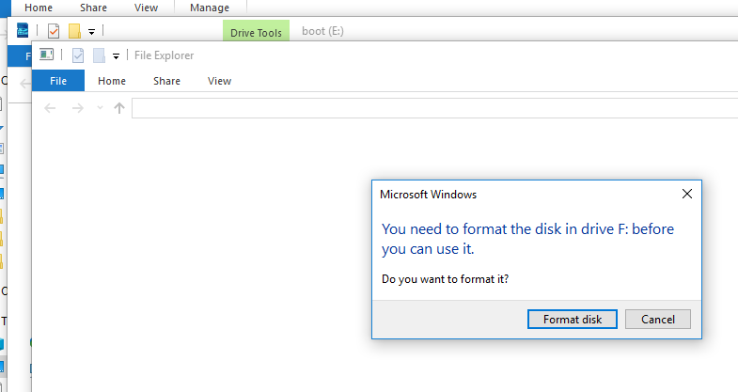Expand the recent locations dropdown chevron
The image size is (738, 392).
point(100,108)
